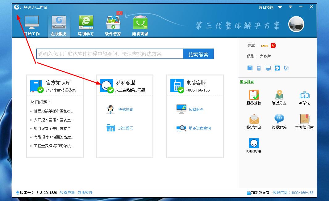Open 哒哒客服 in 更多服务
Image resolution: width=329 pixels, height=201 pixels.
tap(254, 146)
